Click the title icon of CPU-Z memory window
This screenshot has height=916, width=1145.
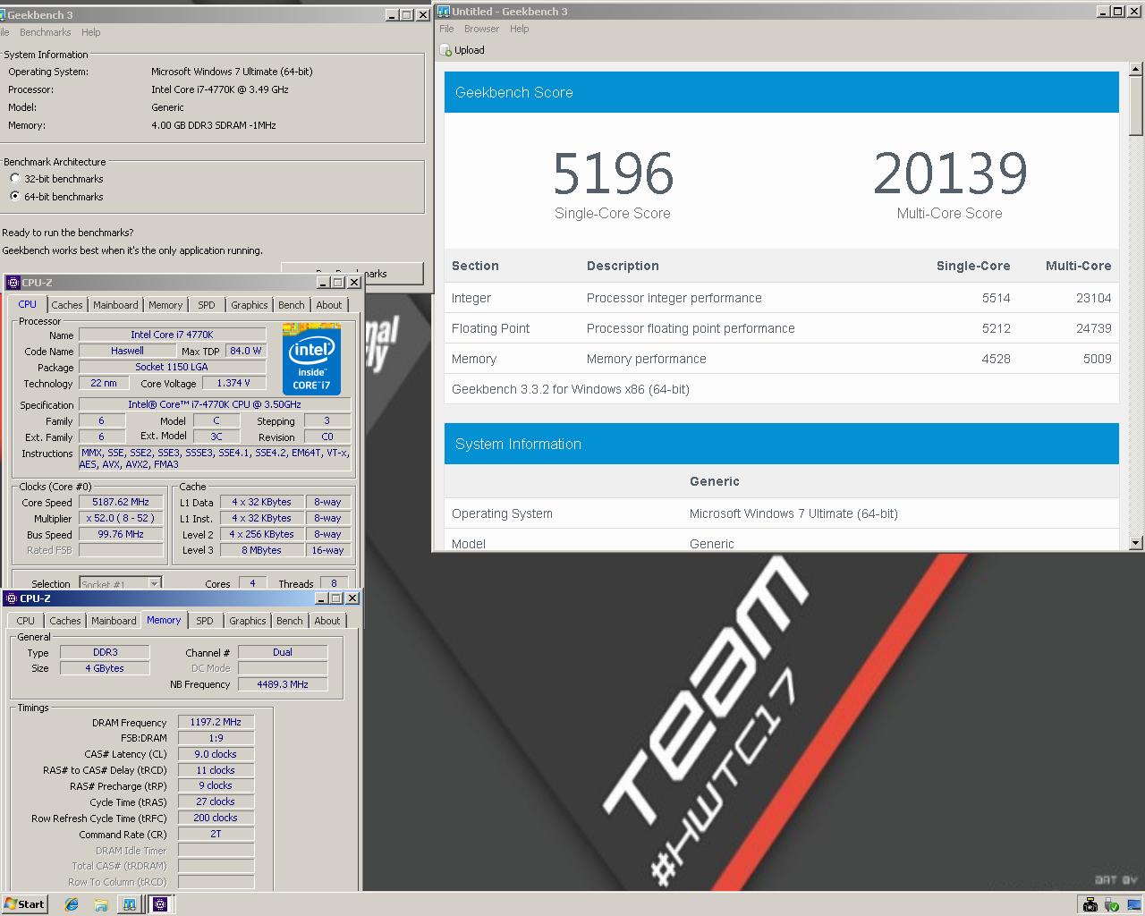click(x=12, y=598)
